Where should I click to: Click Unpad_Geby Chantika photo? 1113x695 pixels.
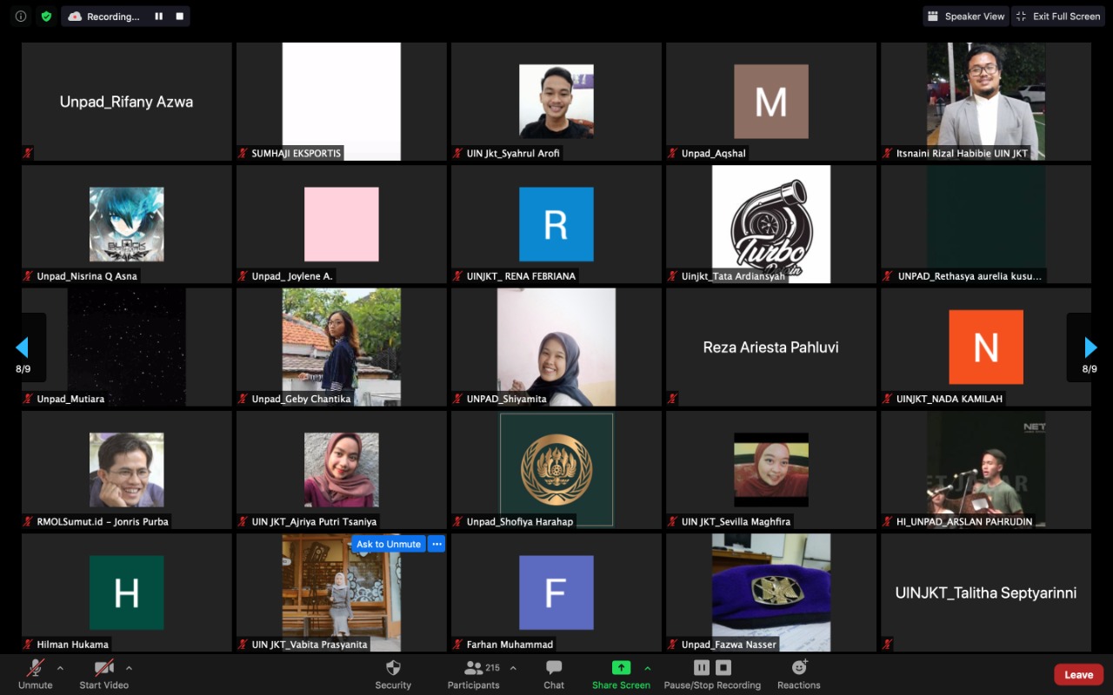coord(342,347)
